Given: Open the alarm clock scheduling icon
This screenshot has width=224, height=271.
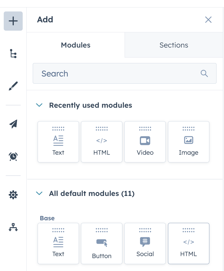Looking at the screenshot, I should click(x=13, y=156).
